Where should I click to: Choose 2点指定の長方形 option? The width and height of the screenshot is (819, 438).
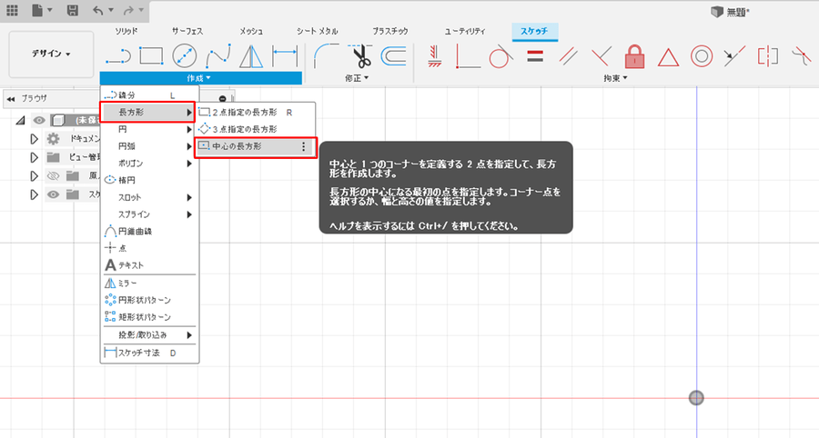[255, 112]
